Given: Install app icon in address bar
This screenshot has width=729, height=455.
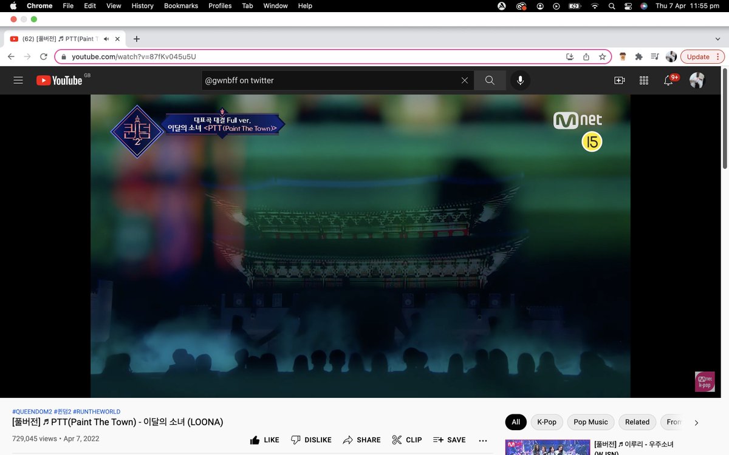Looking at the screenshot, I should point(570,56).
